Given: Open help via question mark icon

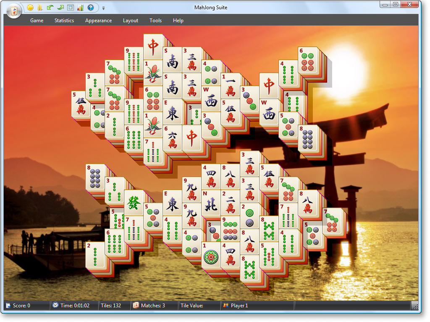Looking at the screenshot, I should click(x=91, y=8).
